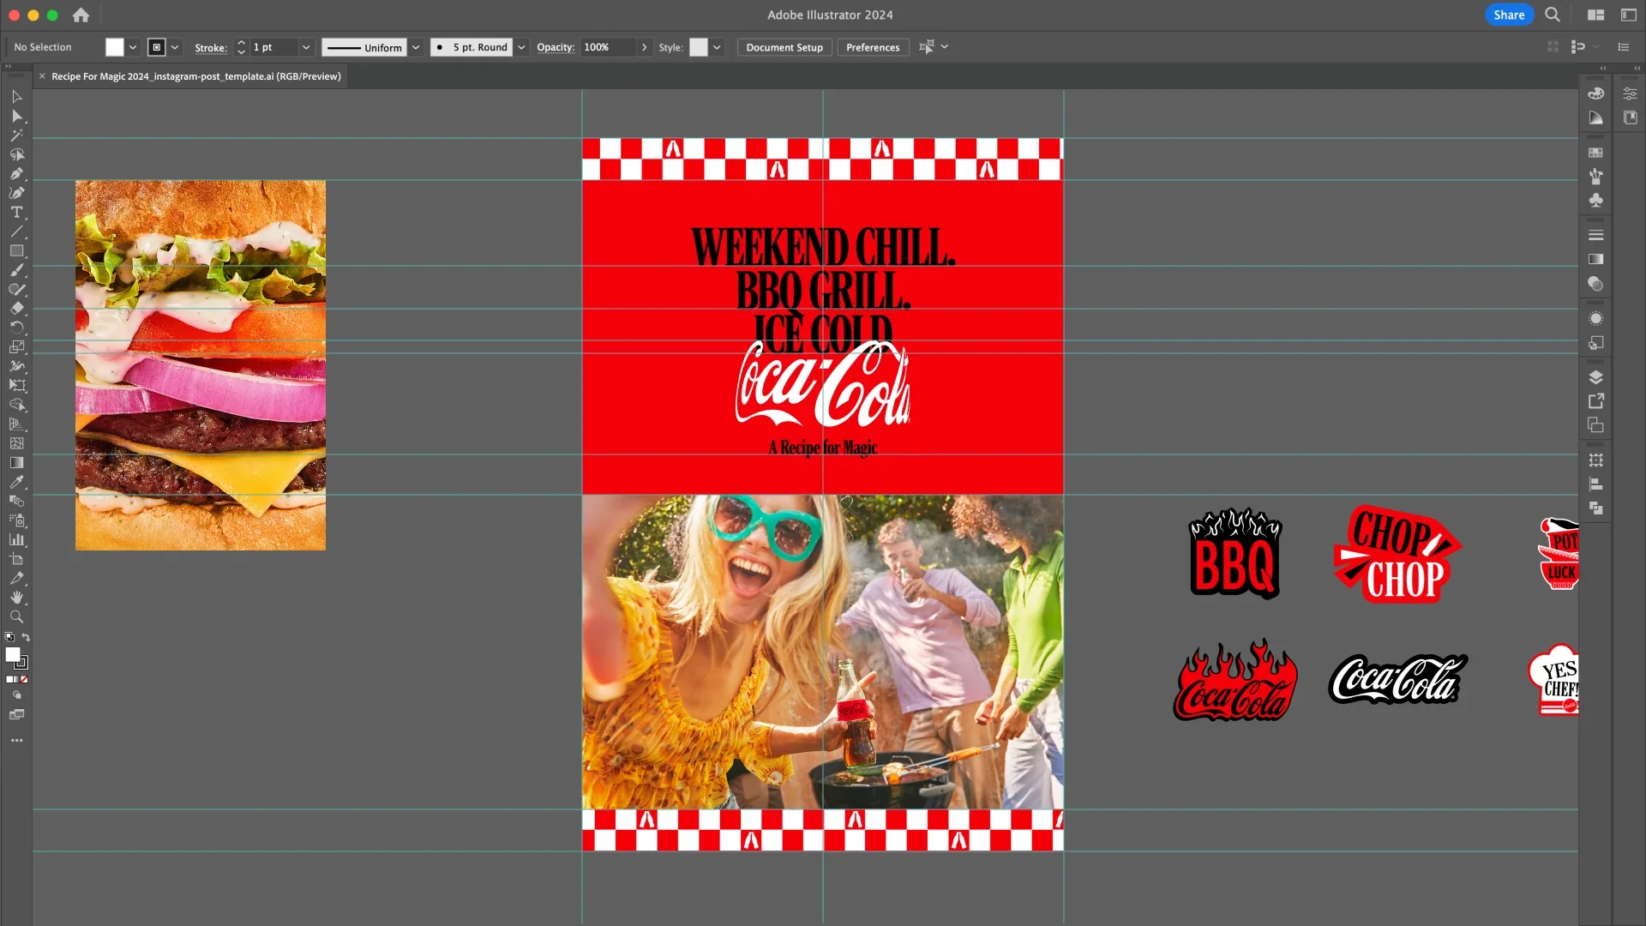This screenshot has height=926, width=1646.
Task: Click the fill color swatch in control bar
Action: coord(115,47)
